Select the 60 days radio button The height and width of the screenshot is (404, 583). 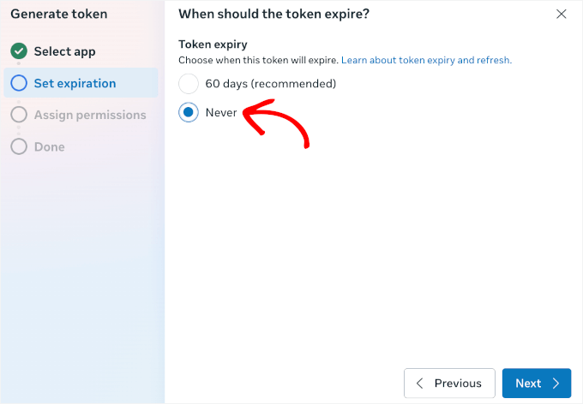189,84
